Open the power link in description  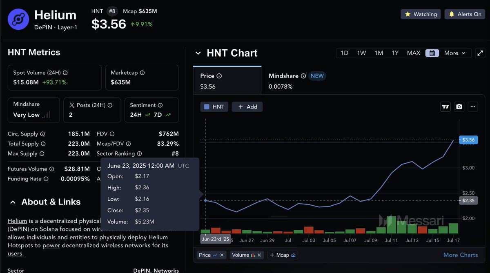click(51, 246)
